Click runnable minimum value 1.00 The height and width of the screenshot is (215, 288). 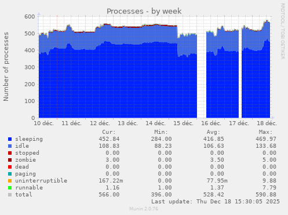click(x=165, y=188)
